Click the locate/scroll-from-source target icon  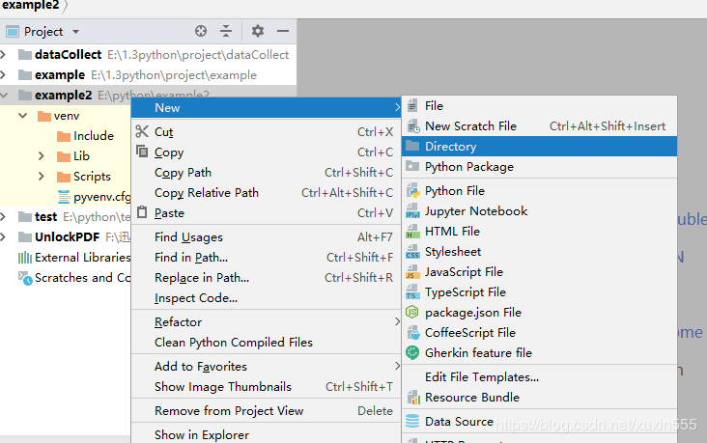(x=201, y=32)
